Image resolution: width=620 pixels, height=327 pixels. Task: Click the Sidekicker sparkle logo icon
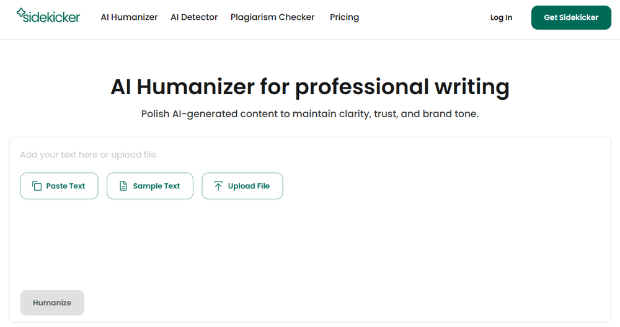(21, 12)
